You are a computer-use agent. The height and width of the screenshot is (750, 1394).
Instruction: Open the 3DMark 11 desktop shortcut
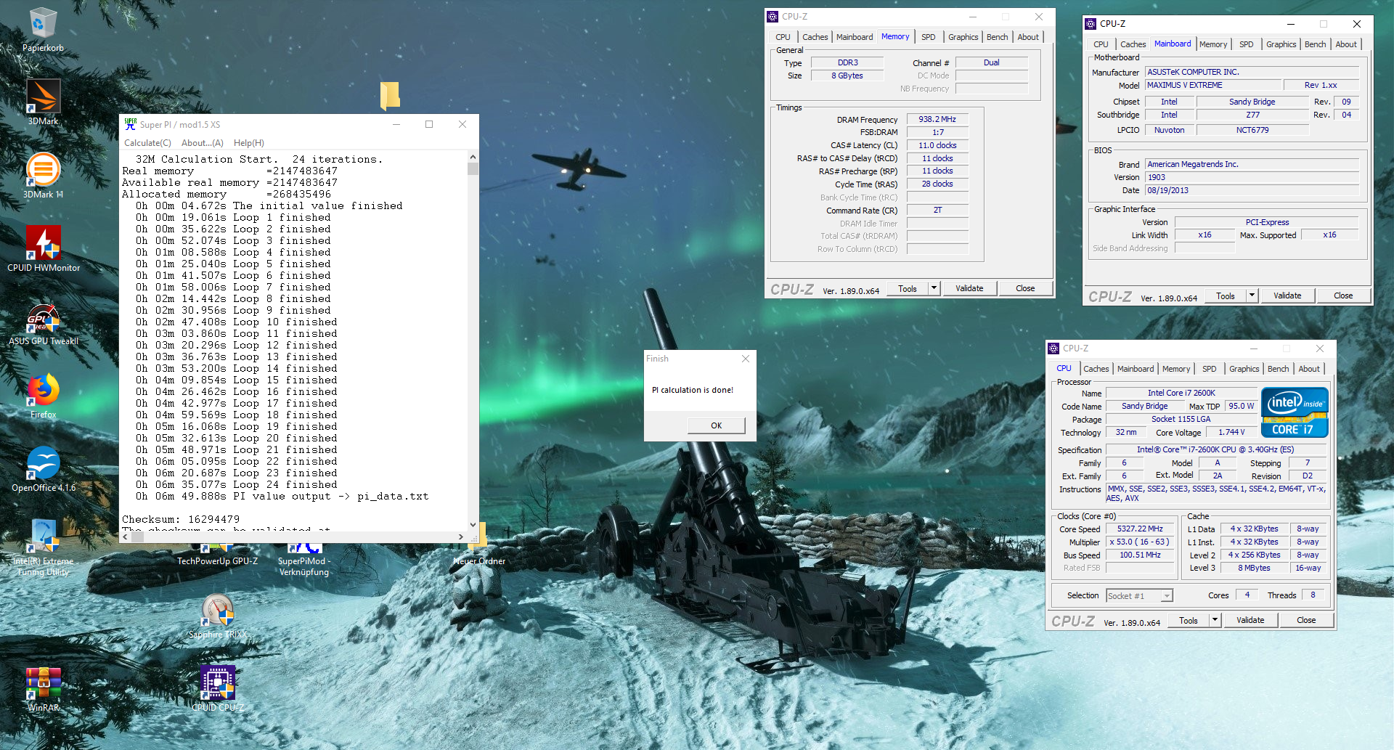coord(43,170)
